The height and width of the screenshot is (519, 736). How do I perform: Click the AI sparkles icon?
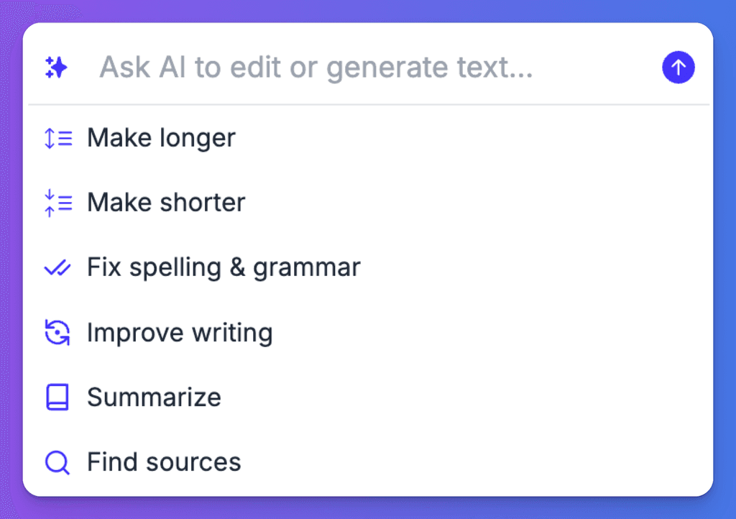(x=56, y=67)
